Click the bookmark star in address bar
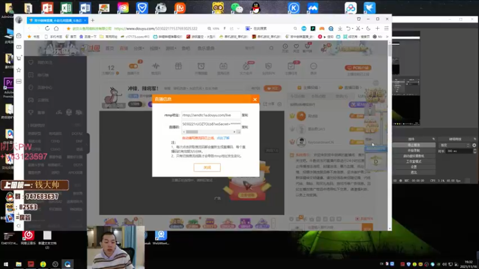The width and height of the screenshot is (479, 269). click(x=68, y=29)
